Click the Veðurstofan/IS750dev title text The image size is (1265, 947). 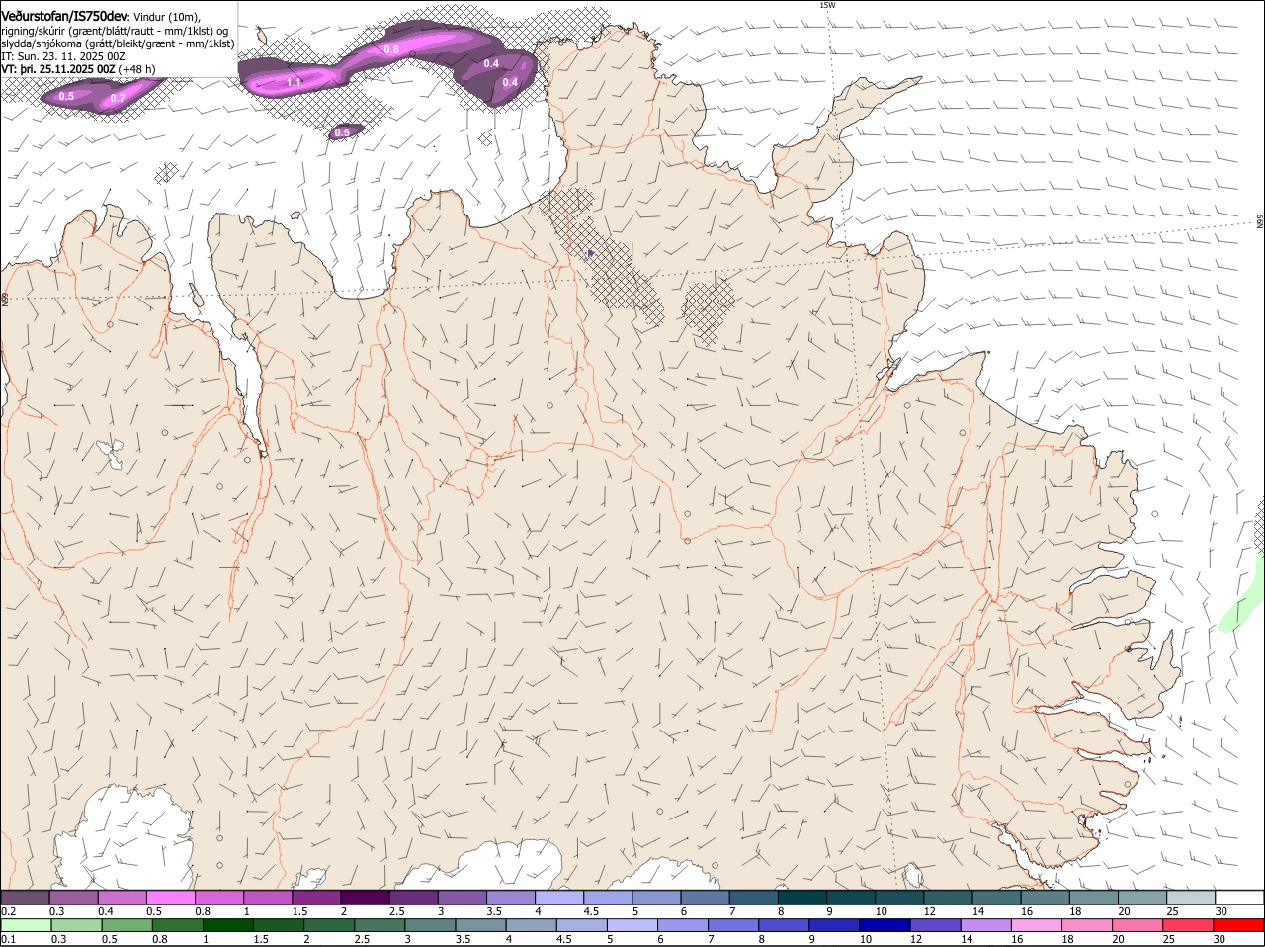point(64,17)
